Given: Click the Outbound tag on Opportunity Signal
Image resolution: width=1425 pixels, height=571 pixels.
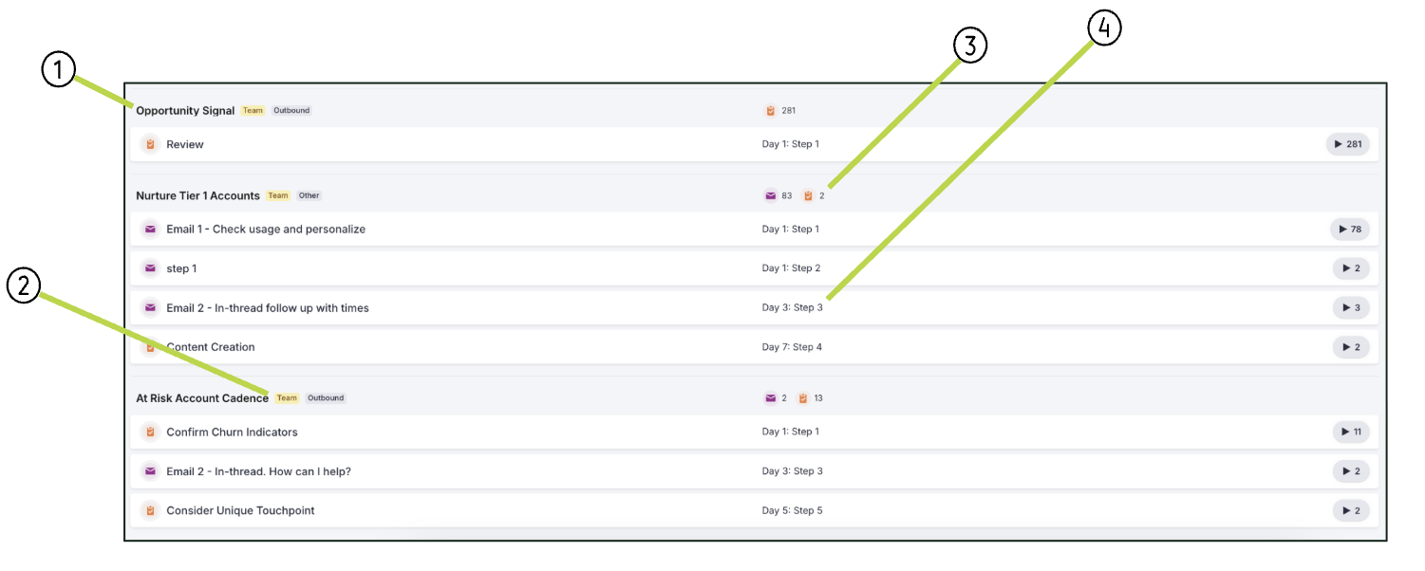Looking at the screenshot, I should point(291,111).
